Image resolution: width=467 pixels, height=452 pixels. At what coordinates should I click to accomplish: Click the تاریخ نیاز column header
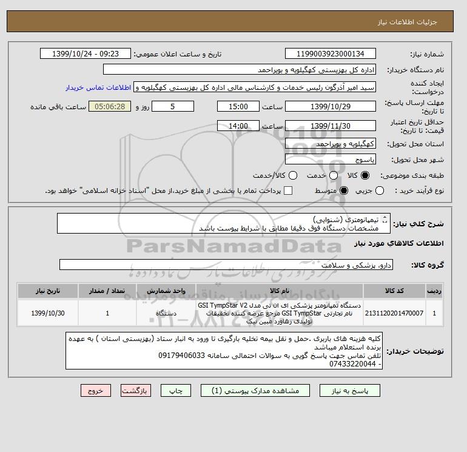click(x=48, y=291)
